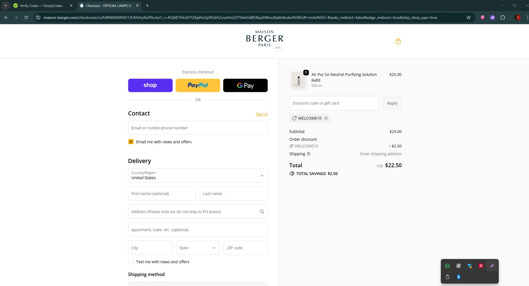Click the WELCOME10 discount tag chip
The image size is (529, 286).
coord(310,118)
